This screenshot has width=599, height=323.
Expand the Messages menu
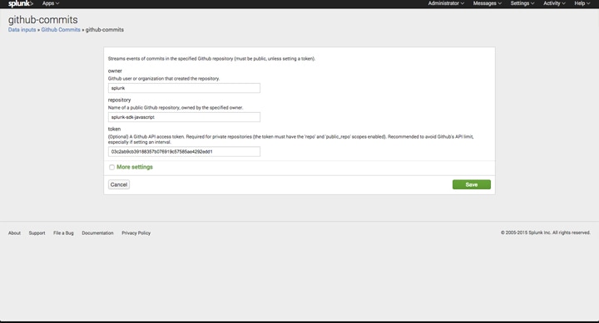(x=487, y=3)
